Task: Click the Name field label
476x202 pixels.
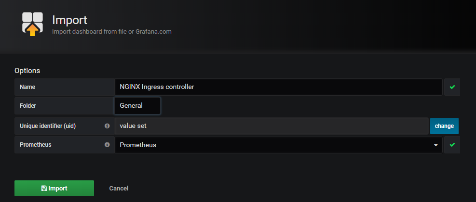Action: [27, 87]
